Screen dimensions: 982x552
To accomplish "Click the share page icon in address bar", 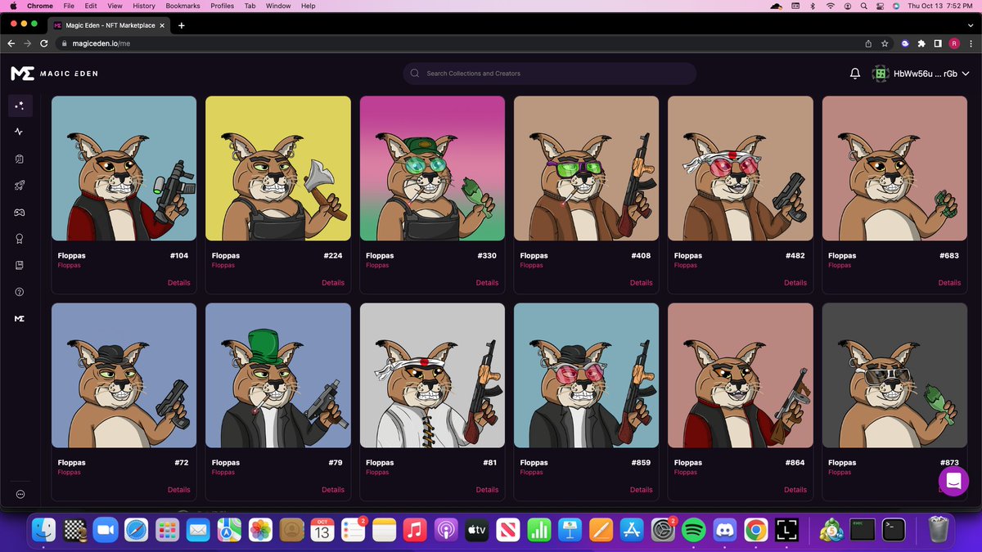I will [x=868, y=43].
